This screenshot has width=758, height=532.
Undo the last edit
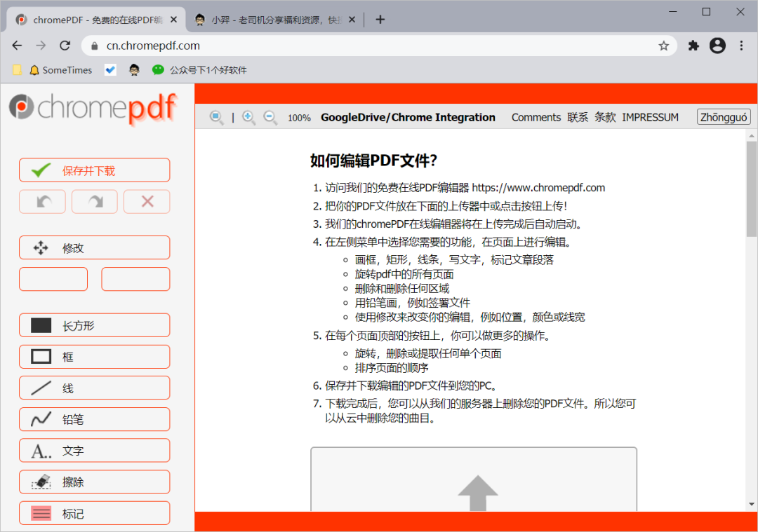point(43,201)
